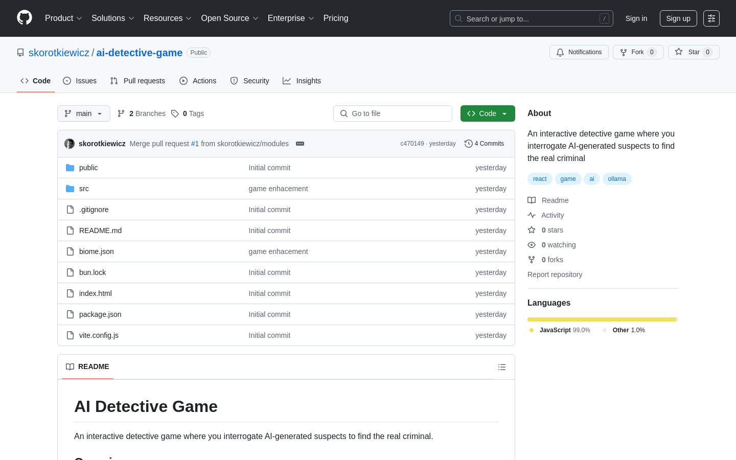The image size is (736, 460).
Task: Open the Product menu
Action: [x=63, y=18]
